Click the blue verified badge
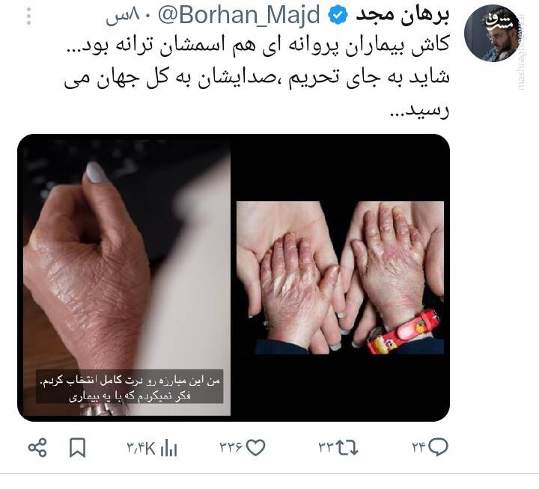Image resolution: width=539 pixels, height=489 pixels. click(338, 16)
